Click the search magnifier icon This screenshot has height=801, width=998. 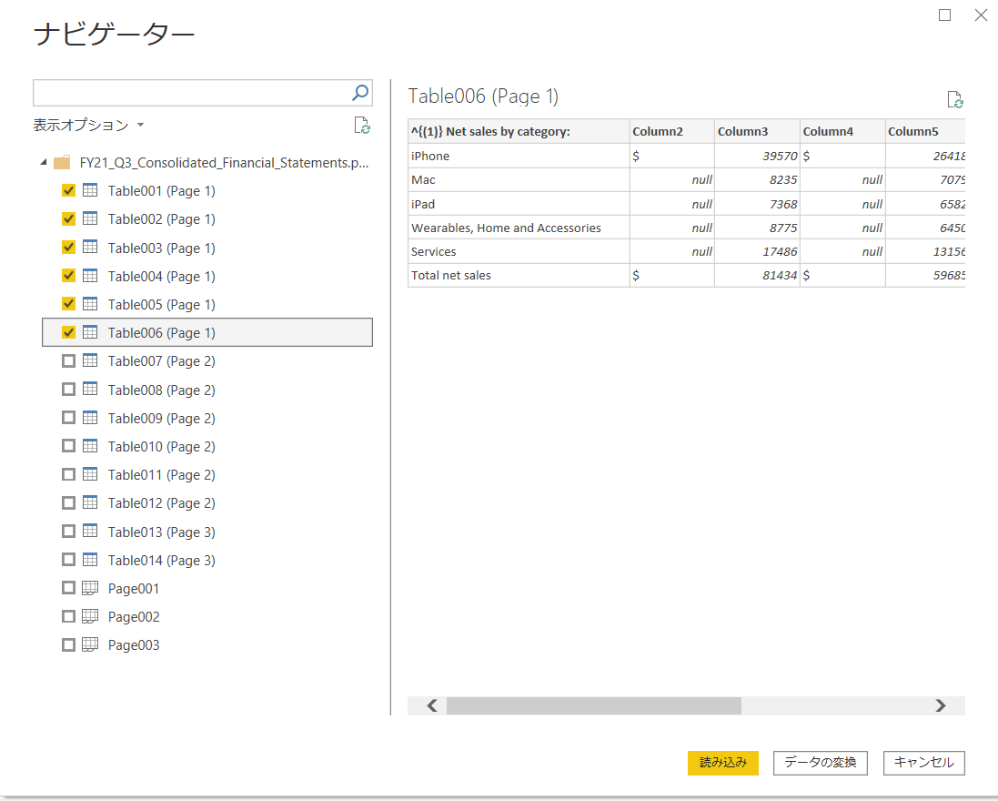click(360, 93)
